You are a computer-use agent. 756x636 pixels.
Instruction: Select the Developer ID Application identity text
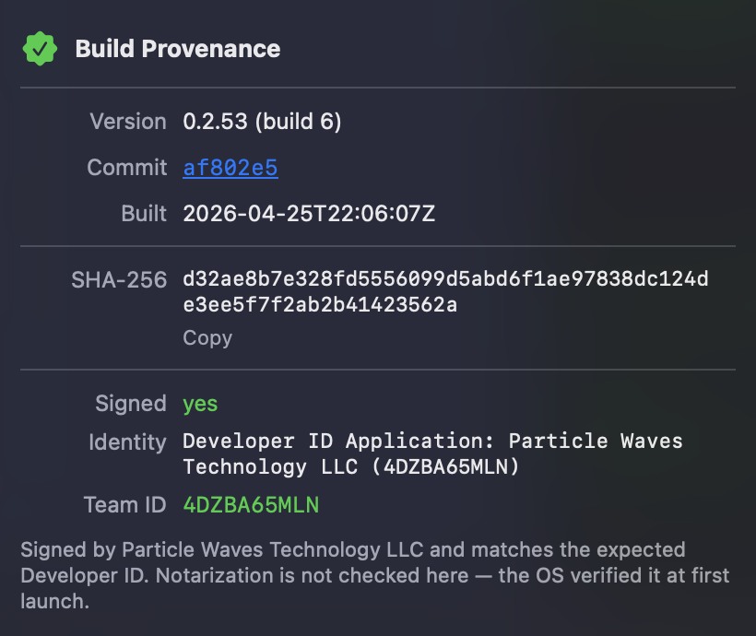(432, 453)
